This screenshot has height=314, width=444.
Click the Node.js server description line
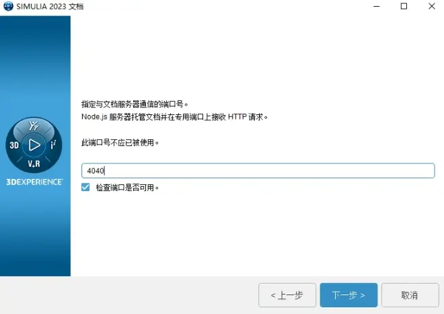174,116
